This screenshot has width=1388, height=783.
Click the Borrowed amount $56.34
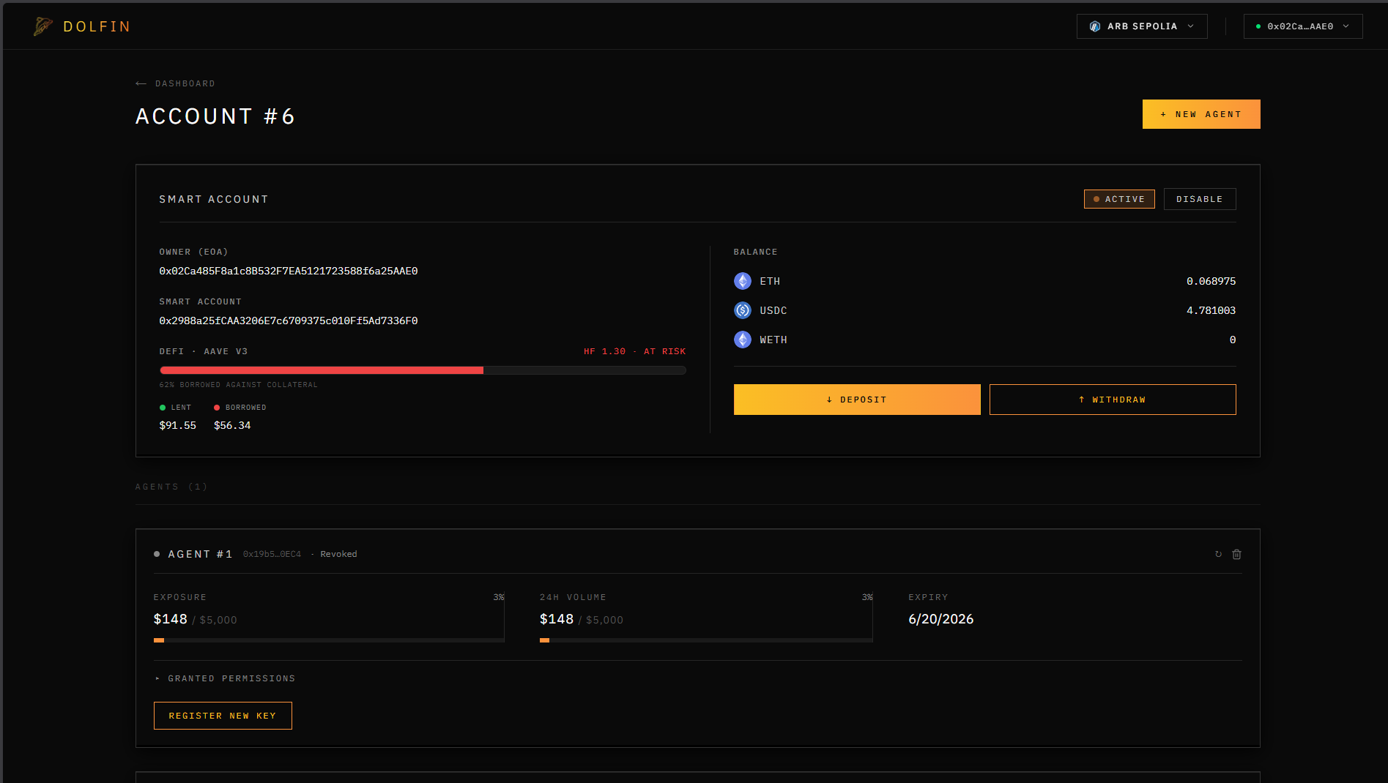[232, 425]
